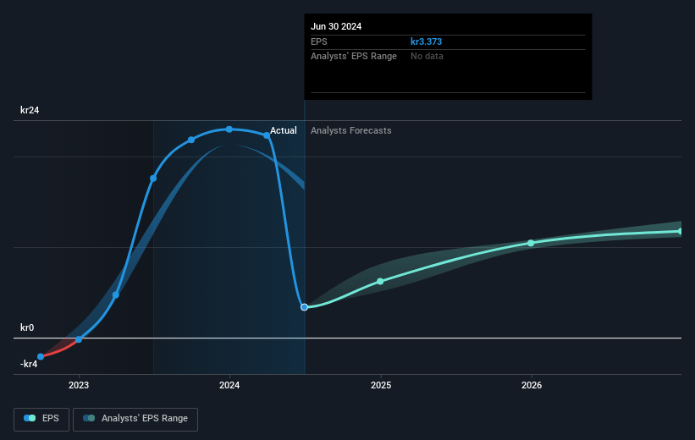
Task: Click the Analysts Forecasts label
Action: tap(351, 130)
